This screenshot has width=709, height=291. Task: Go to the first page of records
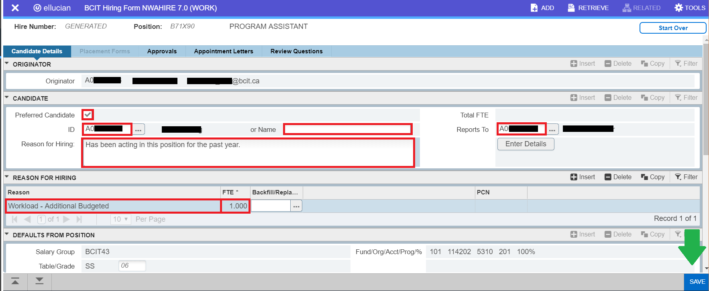pos(15,219)
